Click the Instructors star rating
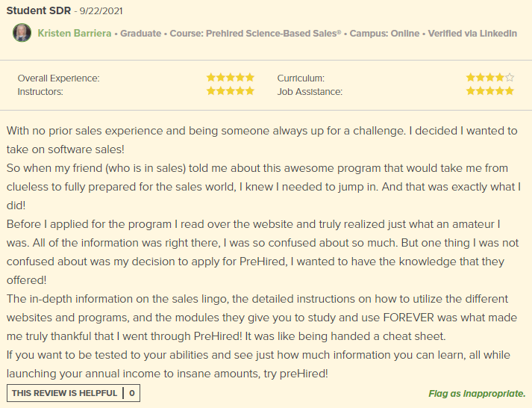This screenshot has width=532, height=408. [230, 91]
